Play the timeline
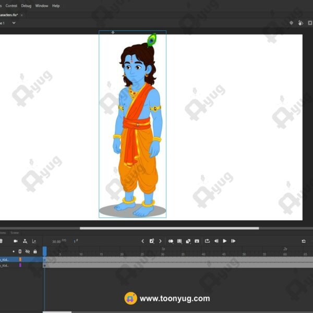 coord(224,241)
